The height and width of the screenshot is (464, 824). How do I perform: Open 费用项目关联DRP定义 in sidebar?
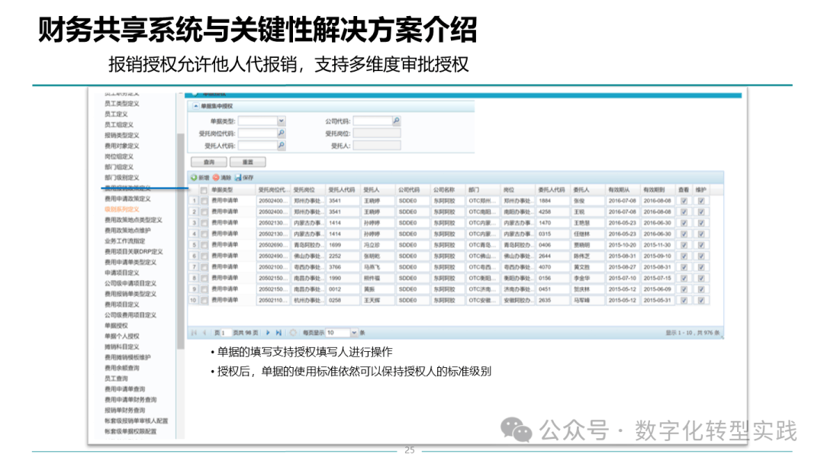point(134,252)
